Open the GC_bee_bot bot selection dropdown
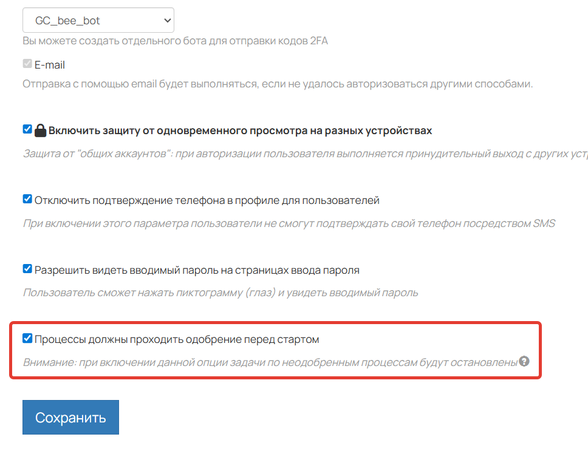Viewport: 588px width, 454px height. tap(98, 21)
